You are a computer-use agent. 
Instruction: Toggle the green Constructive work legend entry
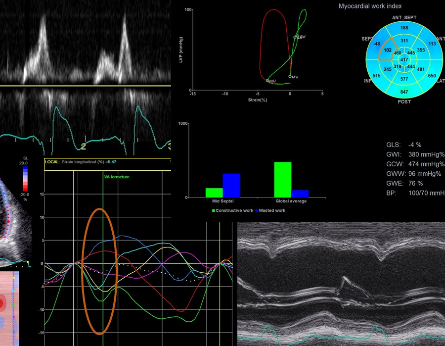[x=233, y=210]
